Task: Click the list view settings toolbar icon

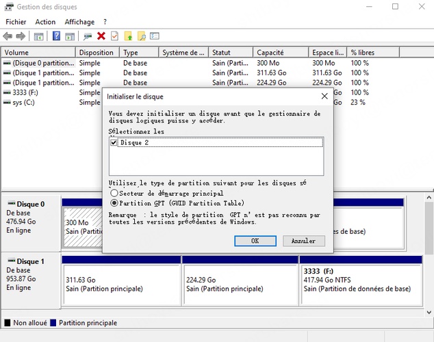Action: point(155,36)
